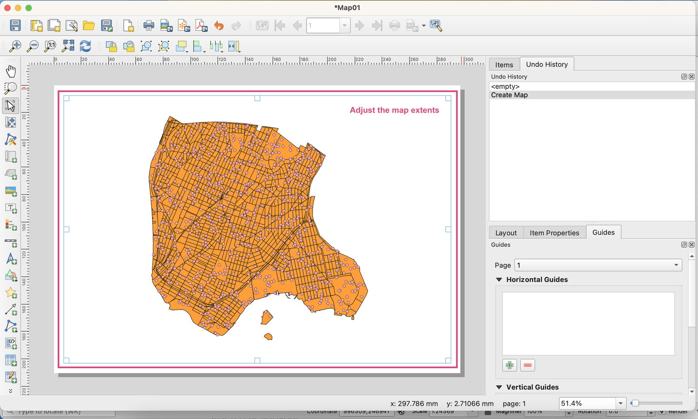
Task: Select the Add Label tool
Action: tap(11, 208)
